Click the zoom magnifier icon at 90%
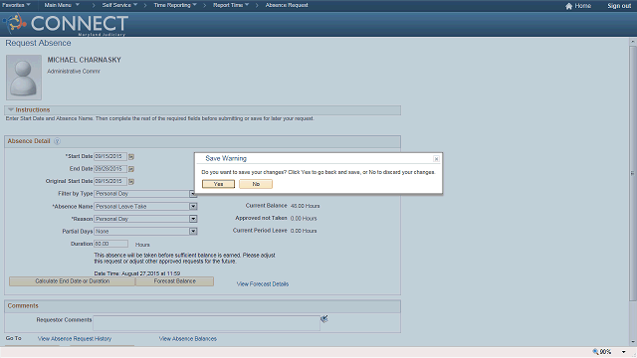 click(595, 352)
